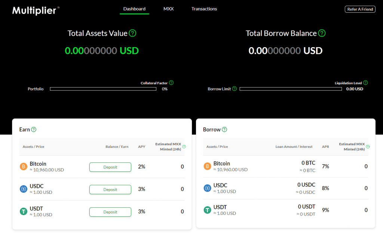Select the USDT name in Borrow panel

(x=220, y=207)
